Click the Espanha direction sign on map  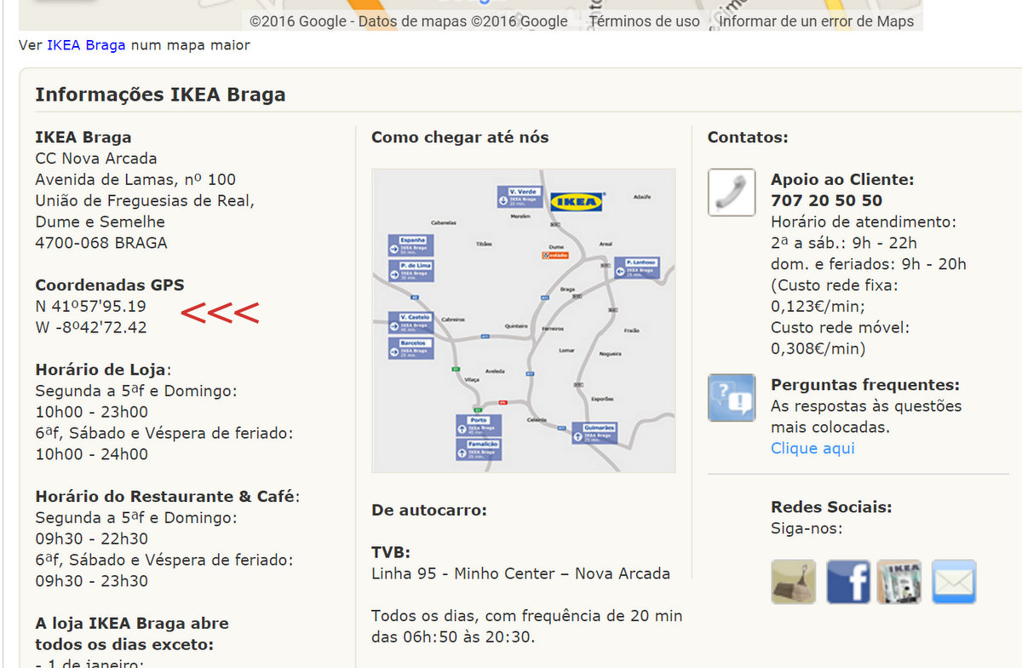coord(411,245)
